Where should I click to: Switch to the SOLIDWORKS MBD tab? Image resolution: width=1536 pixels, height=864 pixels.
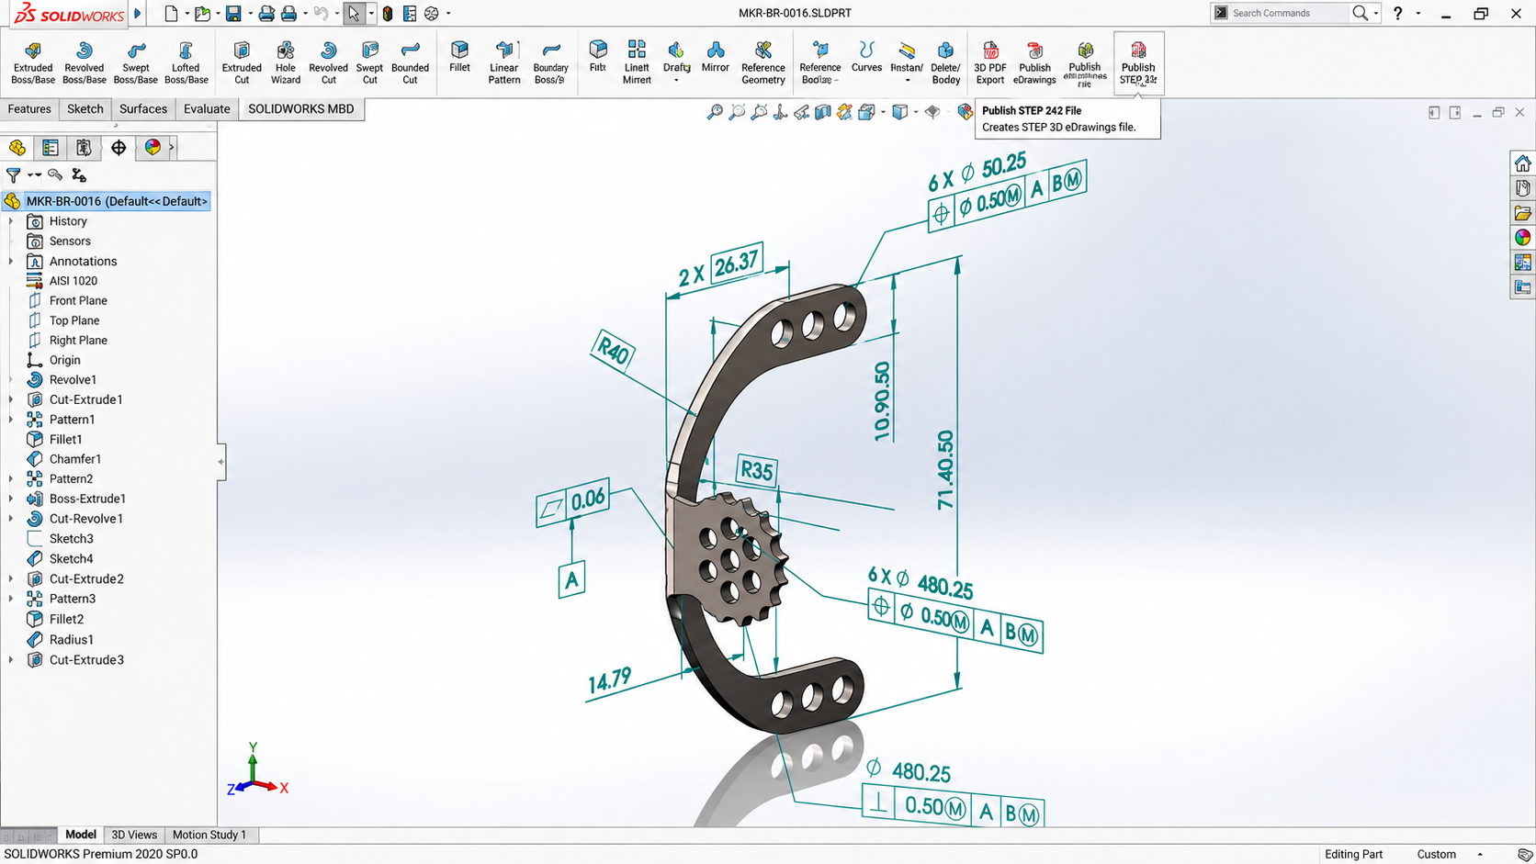pyautogui.click(x=301, y=108)
